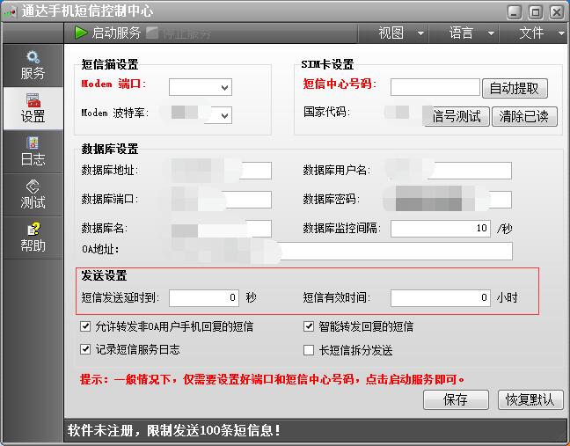Viewport: 570px width, 446px height.
Task: Open the 服务 sidebar tab icon
Action: pyautogui.click(x=33, y=56)
